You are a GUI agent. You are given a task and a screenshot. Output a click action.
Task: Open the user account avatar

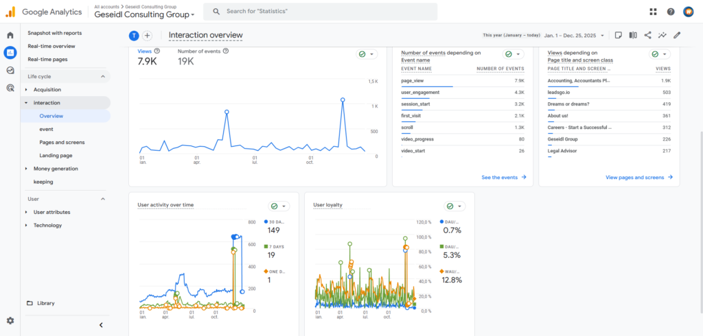(x=688, y=12)
